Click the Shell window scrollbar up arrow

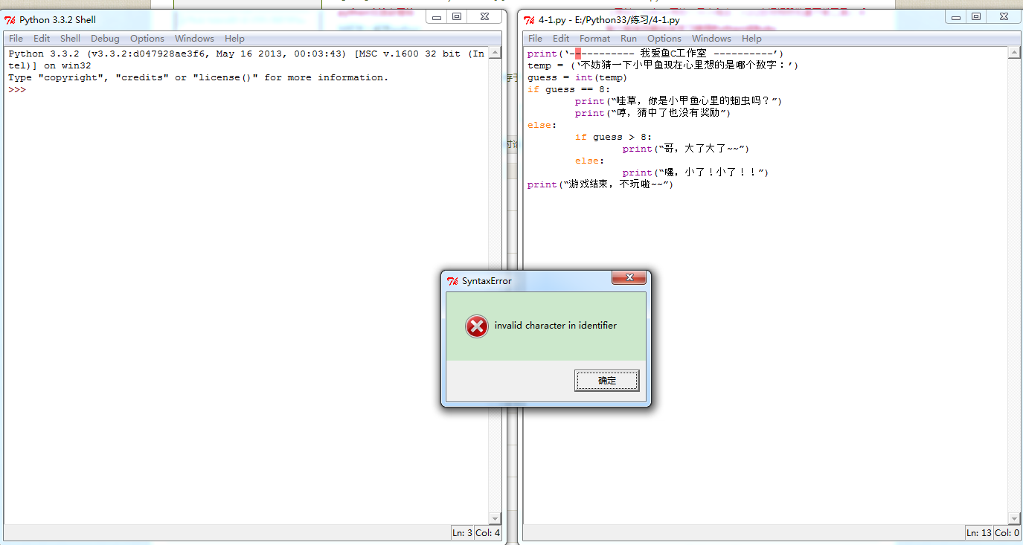pos(496,51)
